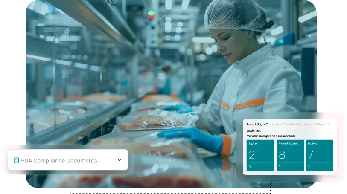Open the Compliance Document menu

pyautogui.click(x=297, y=124)
